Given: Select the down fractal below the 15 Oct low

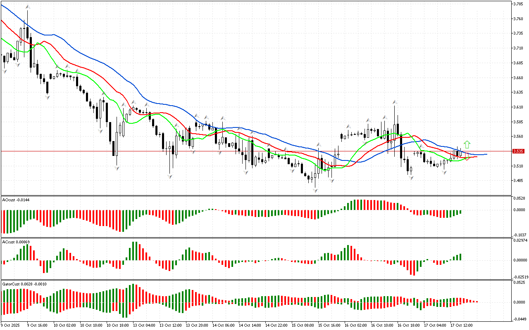Looking at the screenshot, I should 315,190.
